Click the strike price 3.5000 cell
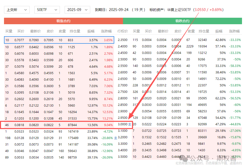This screenshot has height=168, width=244. [123, 157]
